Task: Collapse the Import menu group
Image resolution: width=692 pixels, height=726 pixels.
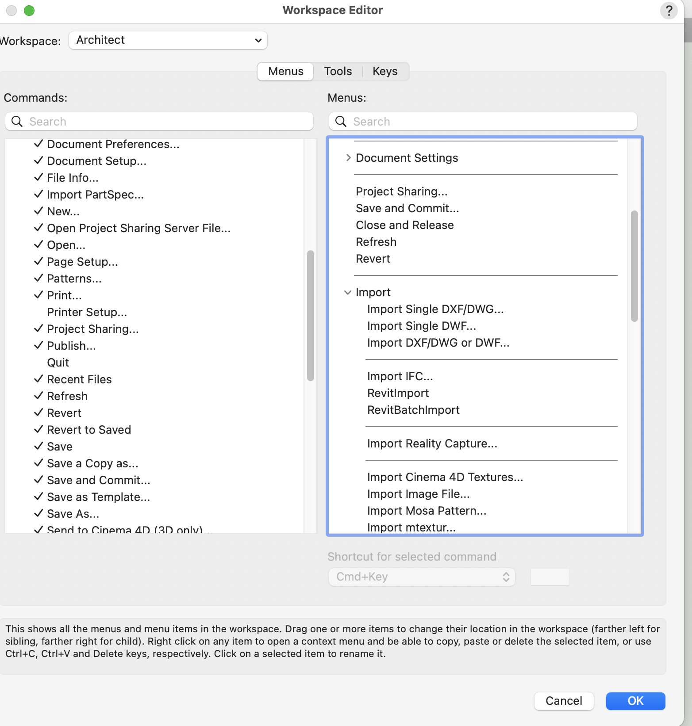Action: 348,292
